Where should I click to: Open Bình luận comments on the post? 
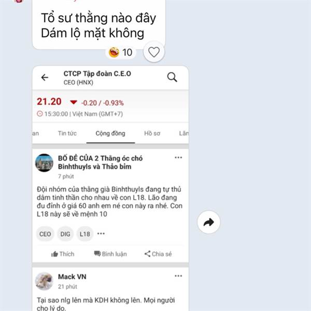(x=110, y=254)
